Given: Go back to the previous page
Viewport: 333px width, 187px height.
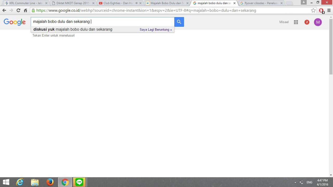Looking at the screenshot, I should [4, 10].
